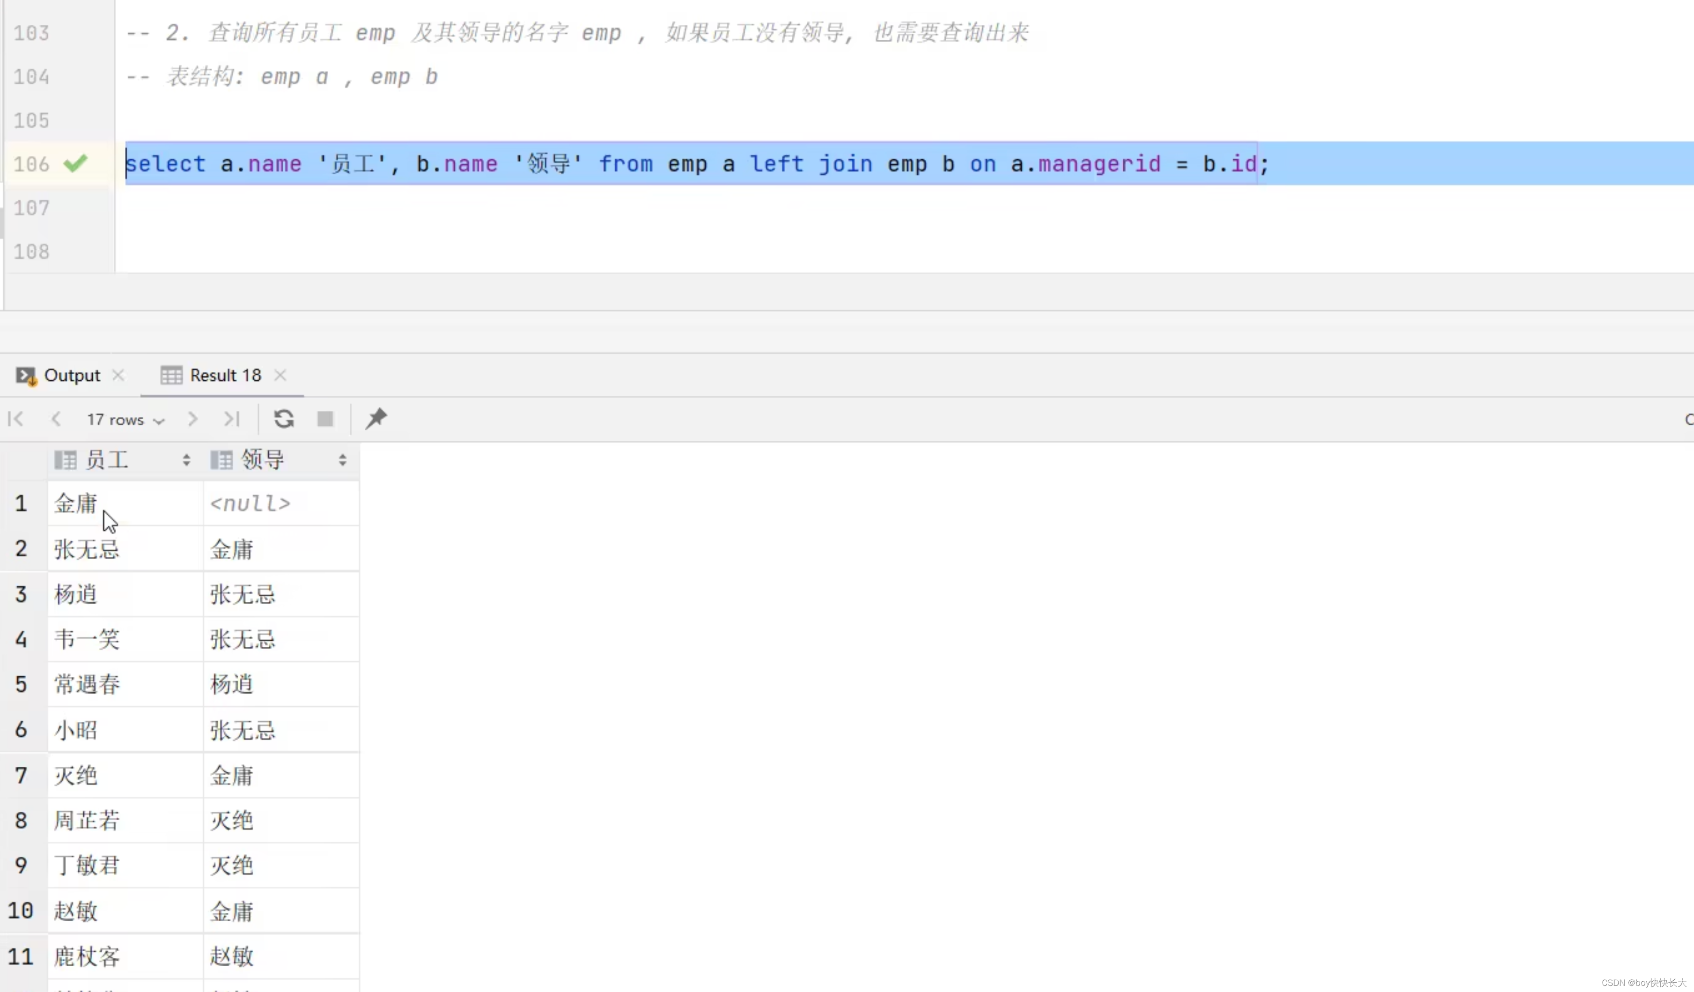Click the 赵敏 employee cell in row 10
The width and height of the screenshot is (1694, 992).
pyautogui.click(x=125, y=911)
